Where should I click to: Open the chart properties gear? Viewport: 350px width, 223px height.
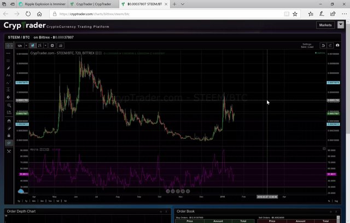(x=52, y=46)
